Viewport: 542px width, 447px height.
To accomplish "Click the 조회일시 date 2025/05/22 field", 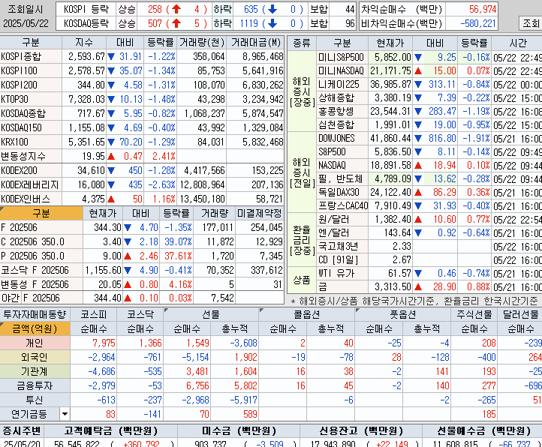I will [26, 23].
